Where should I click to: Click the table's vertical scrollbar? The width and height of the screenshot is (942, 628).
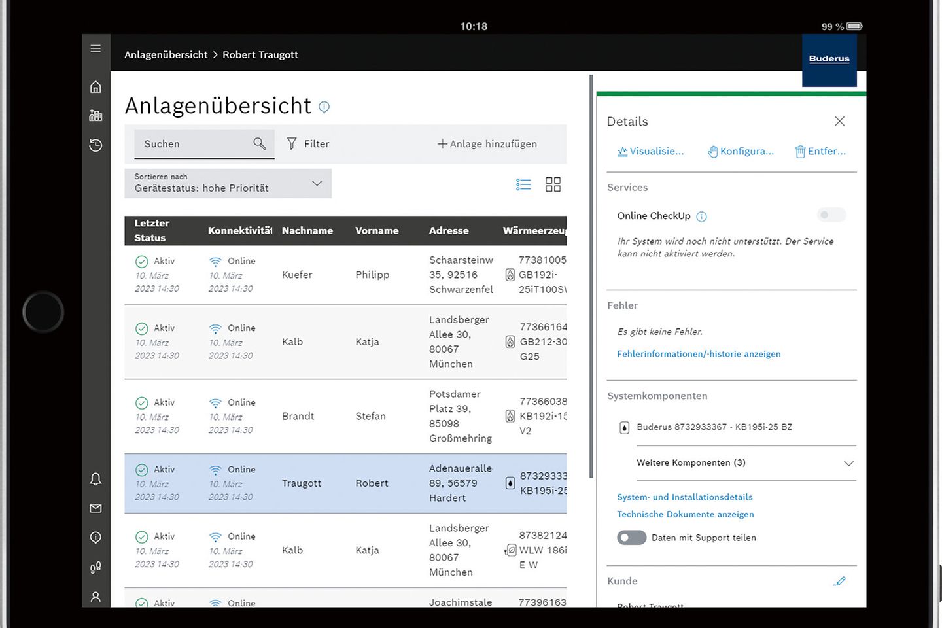[x=591, y=276]
